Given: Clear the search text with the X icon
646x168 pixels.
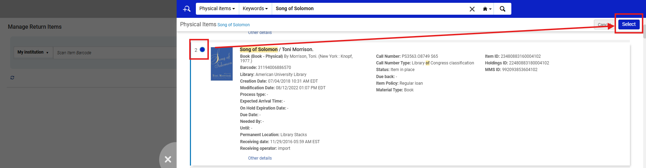Looking at the screenshot, I should (x=472, y=9).
